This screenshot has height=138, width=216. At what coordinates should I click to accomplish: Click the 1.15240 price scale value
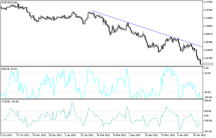tap(208, 10)
